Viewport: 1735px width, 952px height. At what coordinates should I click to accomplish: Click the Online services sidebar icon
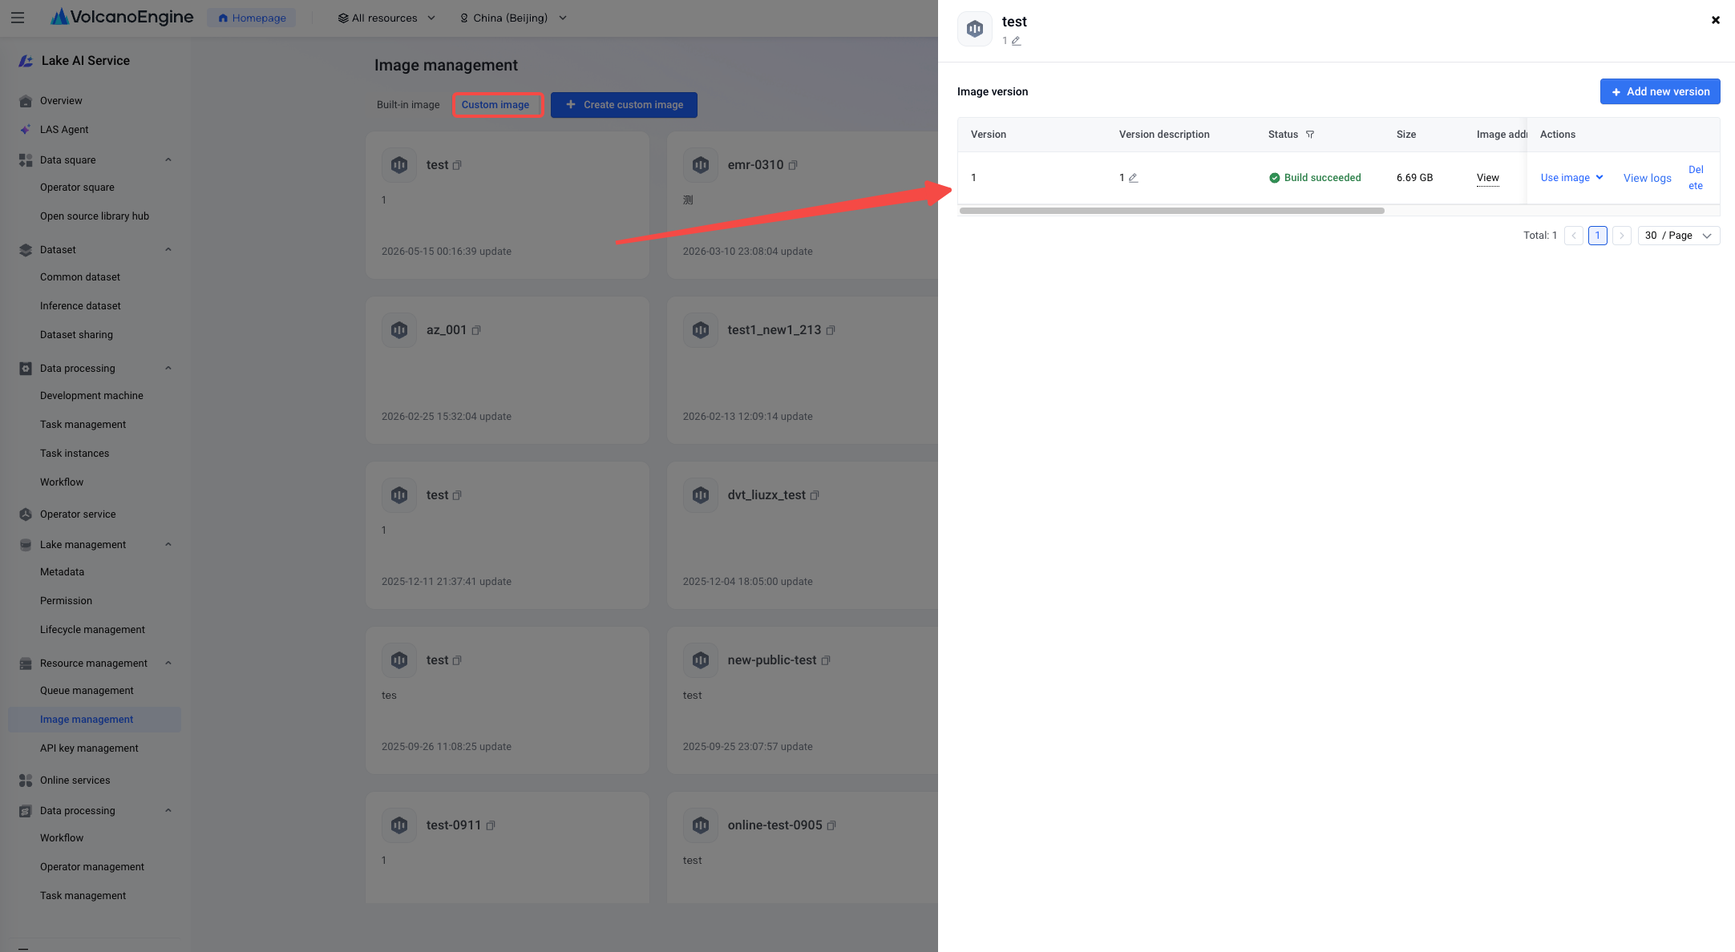click(x=26, y=781)
